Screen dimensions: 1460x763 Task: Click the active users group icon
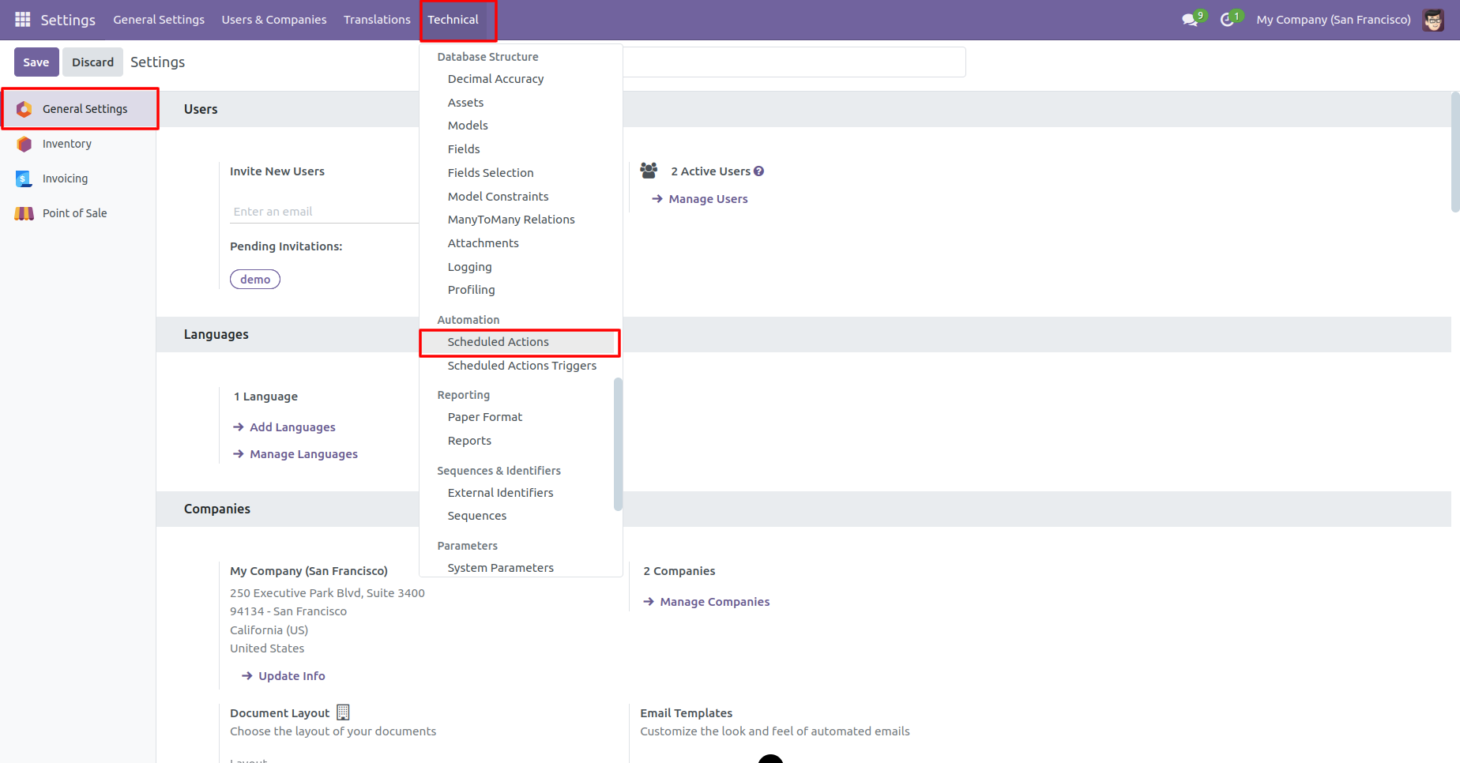(x=649, y=171)
